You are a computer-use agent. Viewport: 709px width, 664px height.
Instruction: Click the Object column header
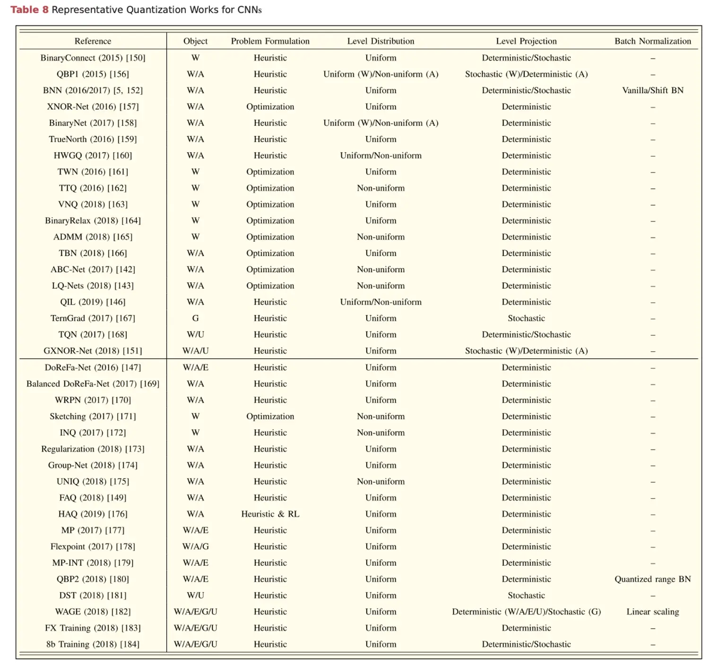[195, 41]
